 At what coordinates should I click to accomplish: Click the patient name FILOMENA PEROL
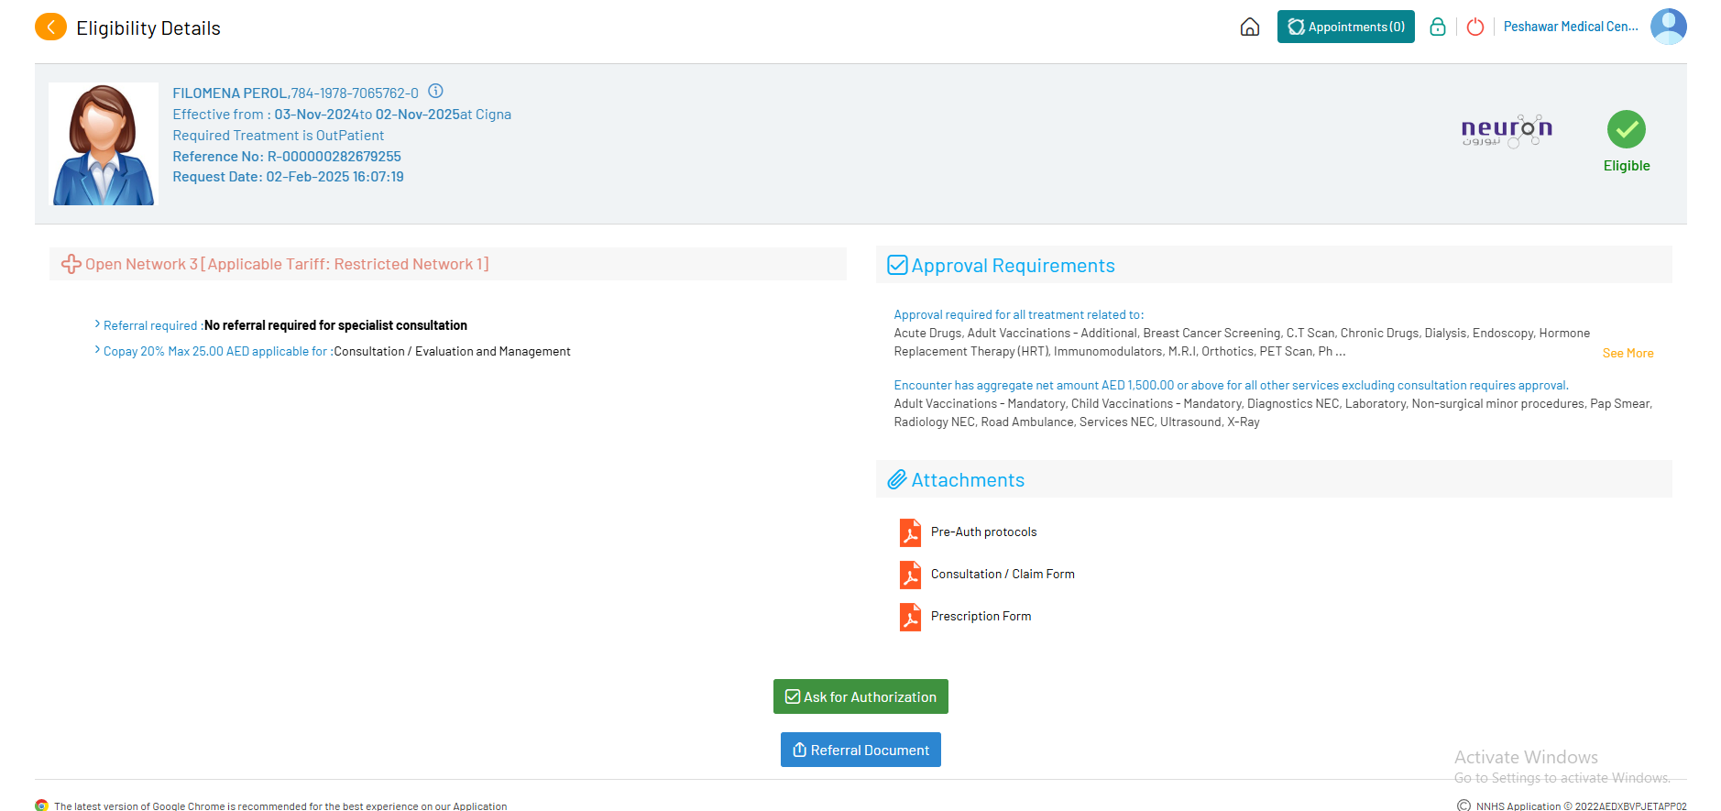(x=230, y=93)
